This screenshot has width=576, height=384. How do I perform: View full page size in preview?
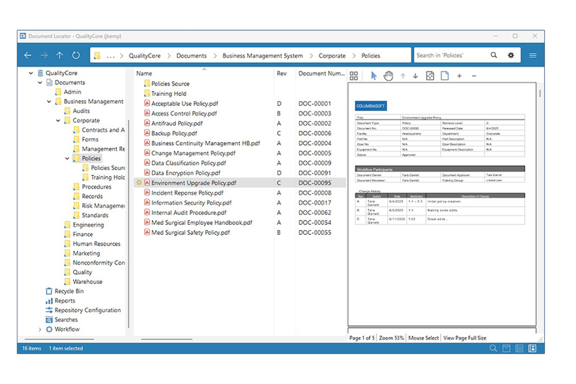click(444, 76)
